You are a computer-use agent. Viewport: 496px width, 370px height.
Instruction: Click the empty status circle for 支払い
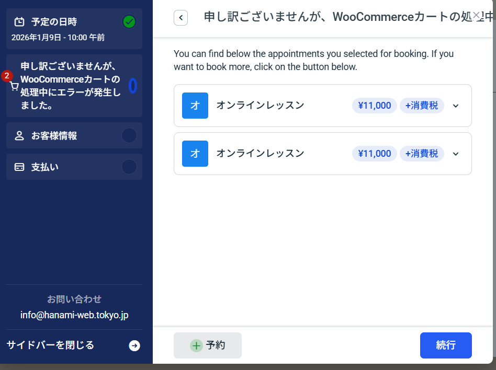[129, 167]
